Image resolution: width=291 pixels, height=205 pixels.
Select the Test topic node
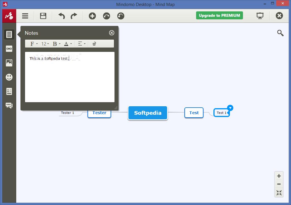click(x=194, y=112)
